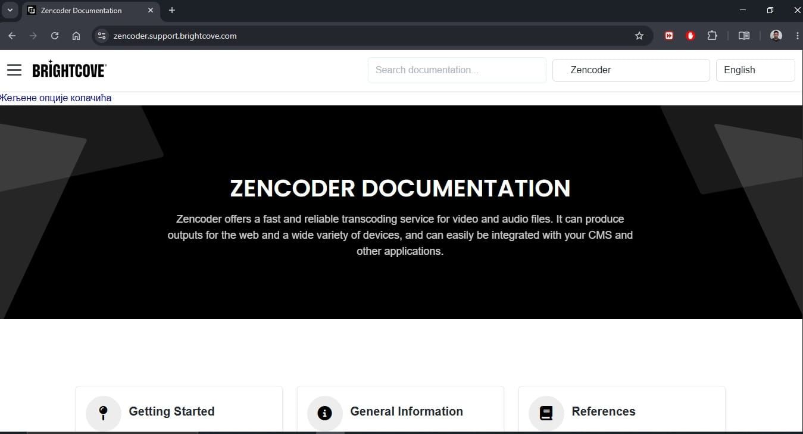
Task: Click the Brightcove logo
Action: point(69,69)
